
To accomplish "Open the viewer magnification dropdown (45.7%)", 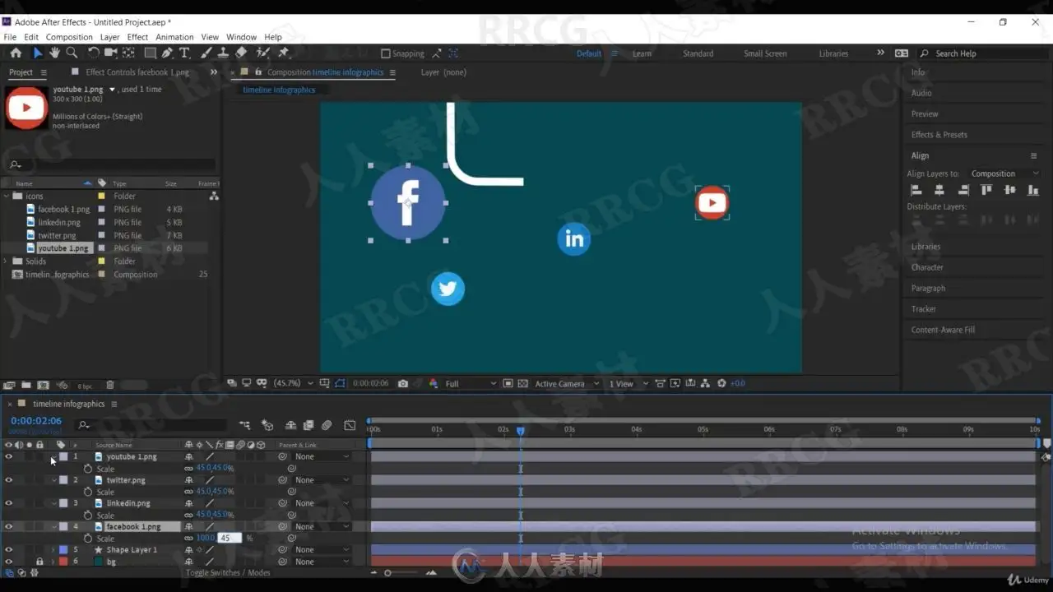I will click(294, 383).
